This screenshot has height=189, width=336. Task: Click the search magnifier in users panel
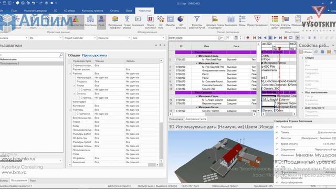(x=61, y=55)
